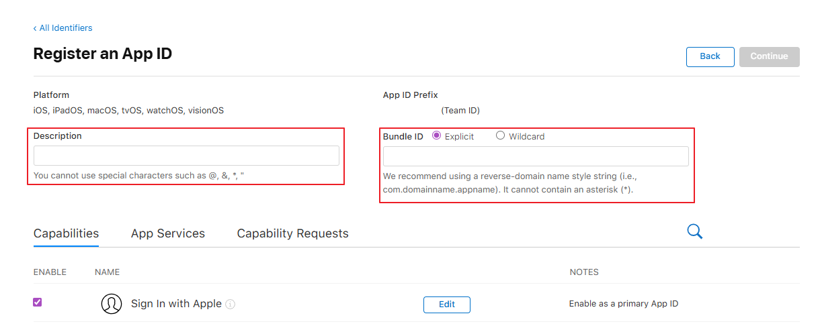Open the App Services tab
The image size is (820, 328).
168,233
